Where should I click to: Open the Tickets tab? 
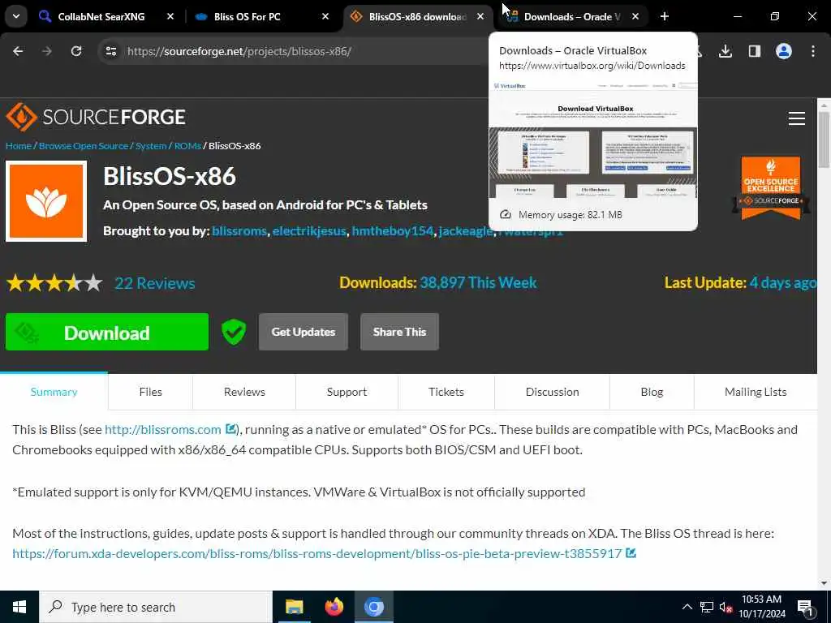pyautogui.click(x=446, y=392)
